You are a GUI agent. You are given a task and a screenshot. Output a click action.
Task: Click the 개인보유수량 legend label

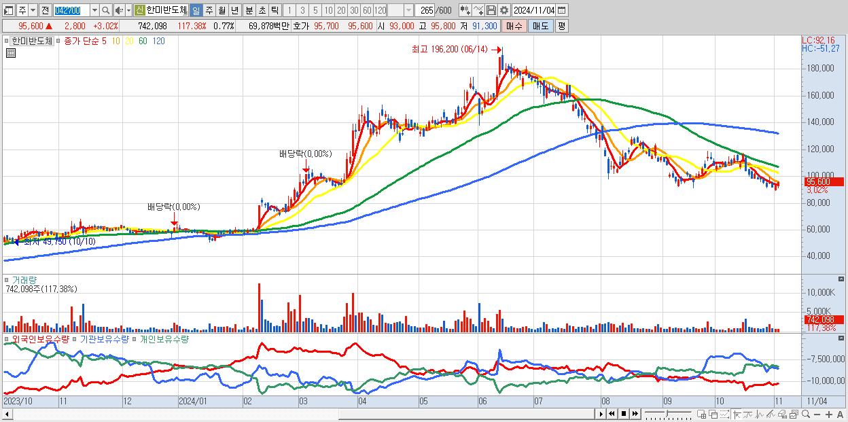click(164, 338)
